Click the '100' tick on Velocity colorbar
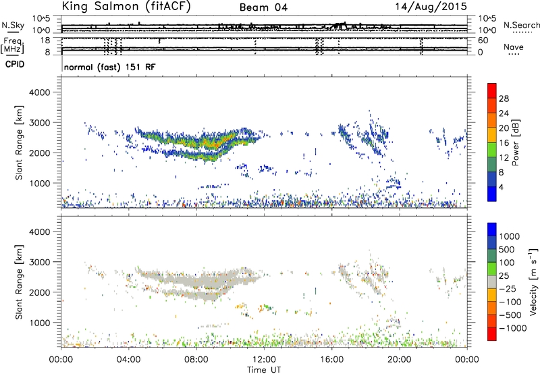 click(x=507, y=263)
